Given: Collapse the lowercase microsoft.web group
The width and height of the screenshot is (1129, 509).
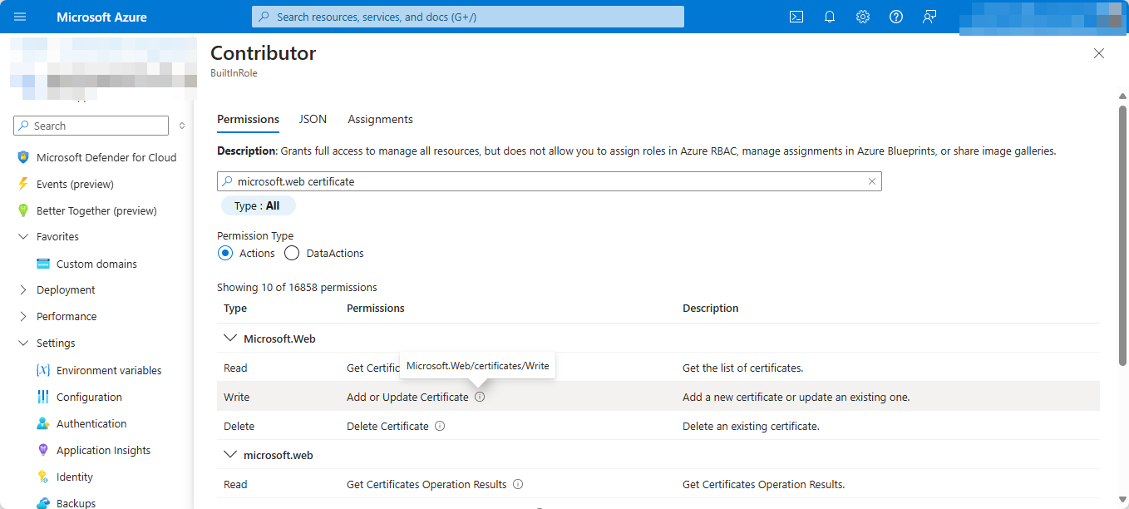Looking at the screenshot, I should [230, 454].
